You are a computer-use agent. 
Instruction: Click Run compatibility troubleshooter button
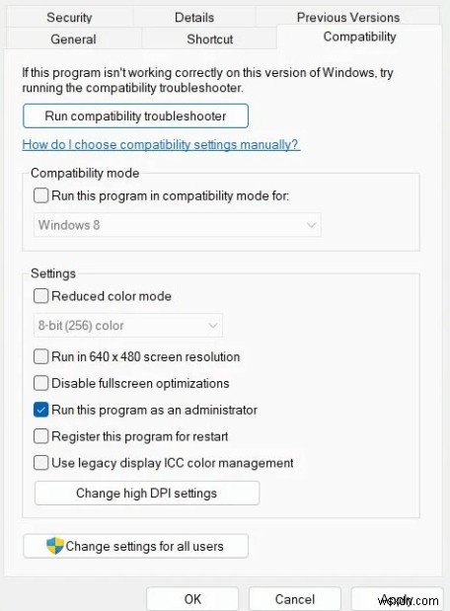pyautogui.click(x=135, y=115)
